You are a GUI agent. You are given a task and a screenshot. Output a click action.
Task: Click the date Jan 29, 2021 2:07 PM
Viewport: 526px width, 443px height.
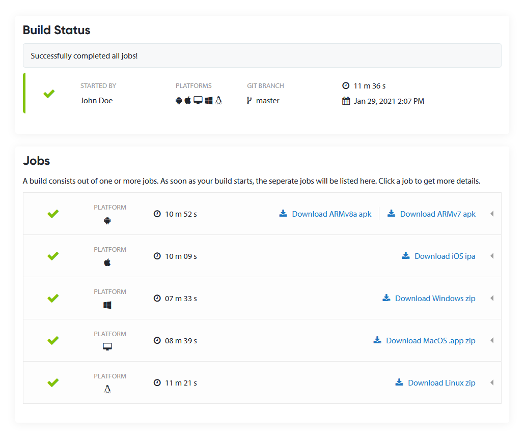[x=389, y=101]
